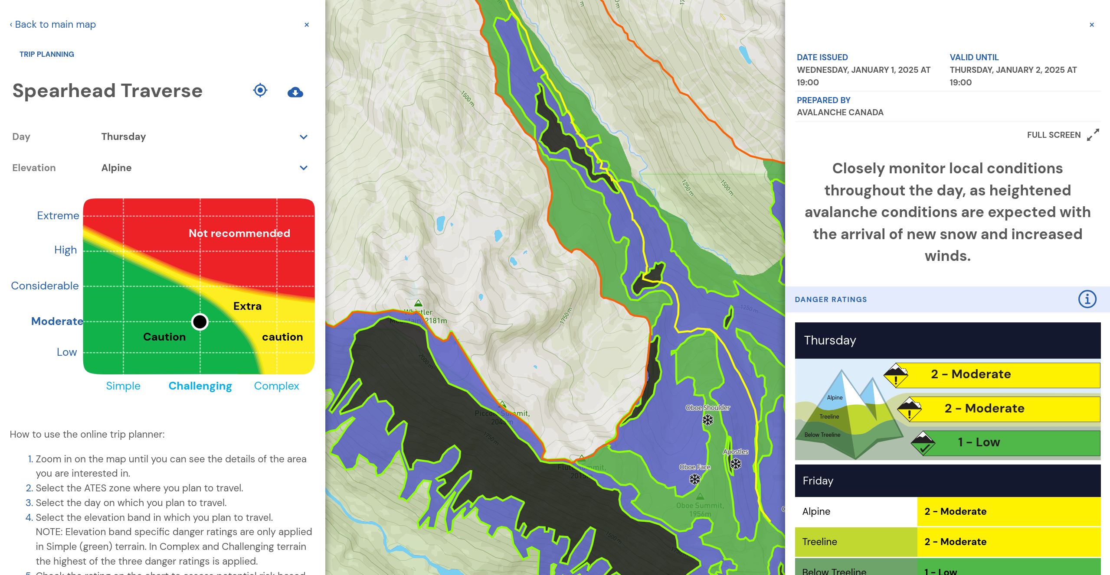The image size is (1110, 575).
Task: Click the black risk marker on chart
Action: (x=200, y=322)
